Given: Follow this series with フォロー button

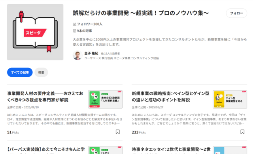Looking at the screenshot, I should click(236, 13).
